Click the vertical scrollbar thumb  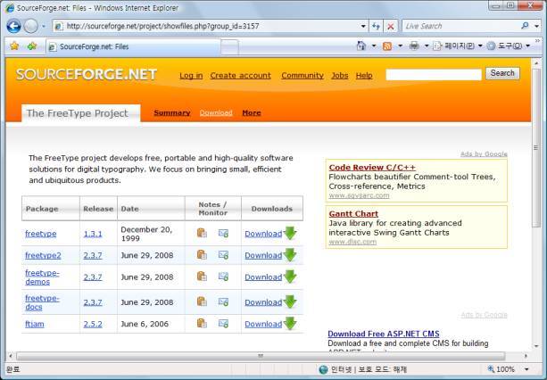[536, 148]
